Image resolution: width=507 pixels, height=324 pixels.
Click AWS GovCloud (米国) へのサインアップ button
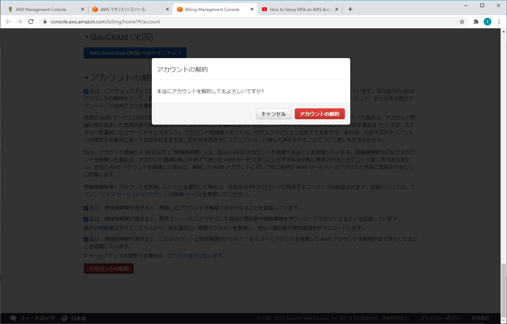135,53
